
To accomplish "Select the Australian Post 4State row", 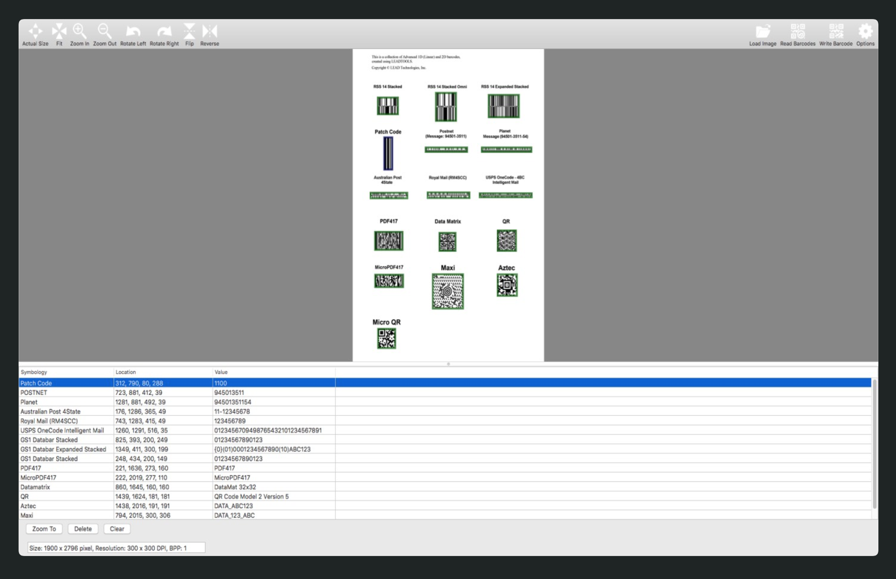I will pyautogui.click(x=445, y=411).
